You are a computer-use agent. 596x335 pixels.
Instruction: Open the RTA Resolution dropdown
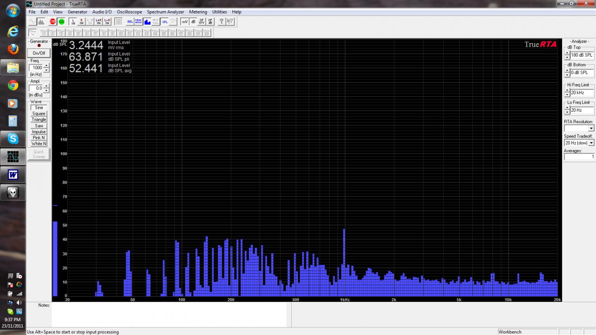click(591, 128)
